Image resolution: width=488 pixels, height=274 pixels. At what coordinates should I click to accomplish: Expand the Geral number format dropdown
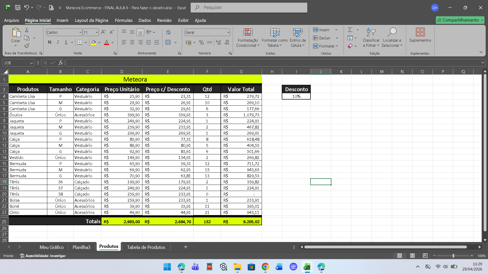pos(228,33)
